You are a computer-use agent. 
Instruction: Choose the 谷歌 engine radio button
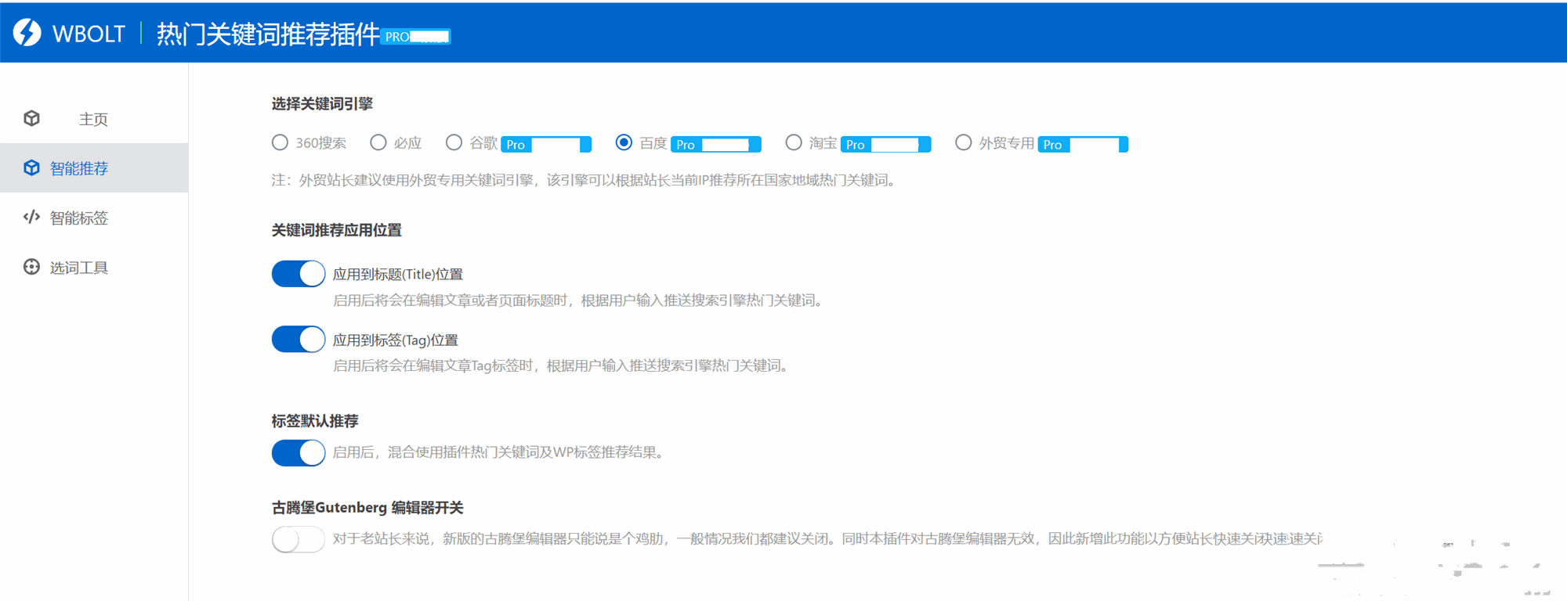454,142
